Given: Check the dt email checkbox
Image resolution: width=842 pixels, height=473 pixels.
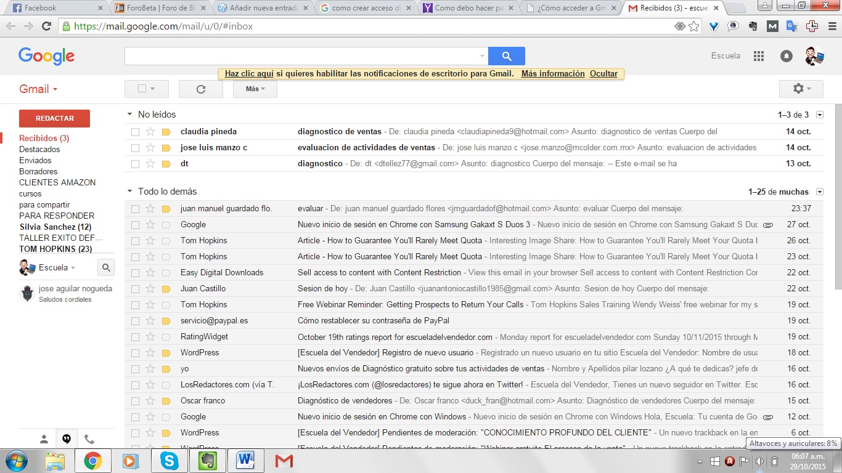Looking at the screenshot, I should point(135,163).
